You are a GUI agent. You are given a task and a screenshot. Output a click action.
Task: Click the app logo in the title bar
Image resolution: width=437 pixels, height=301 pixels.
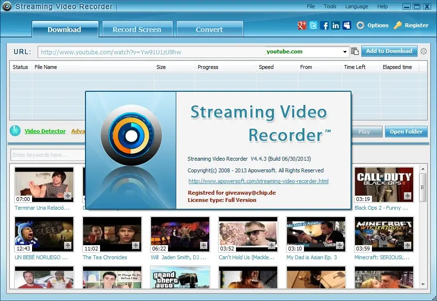(7, 6)
